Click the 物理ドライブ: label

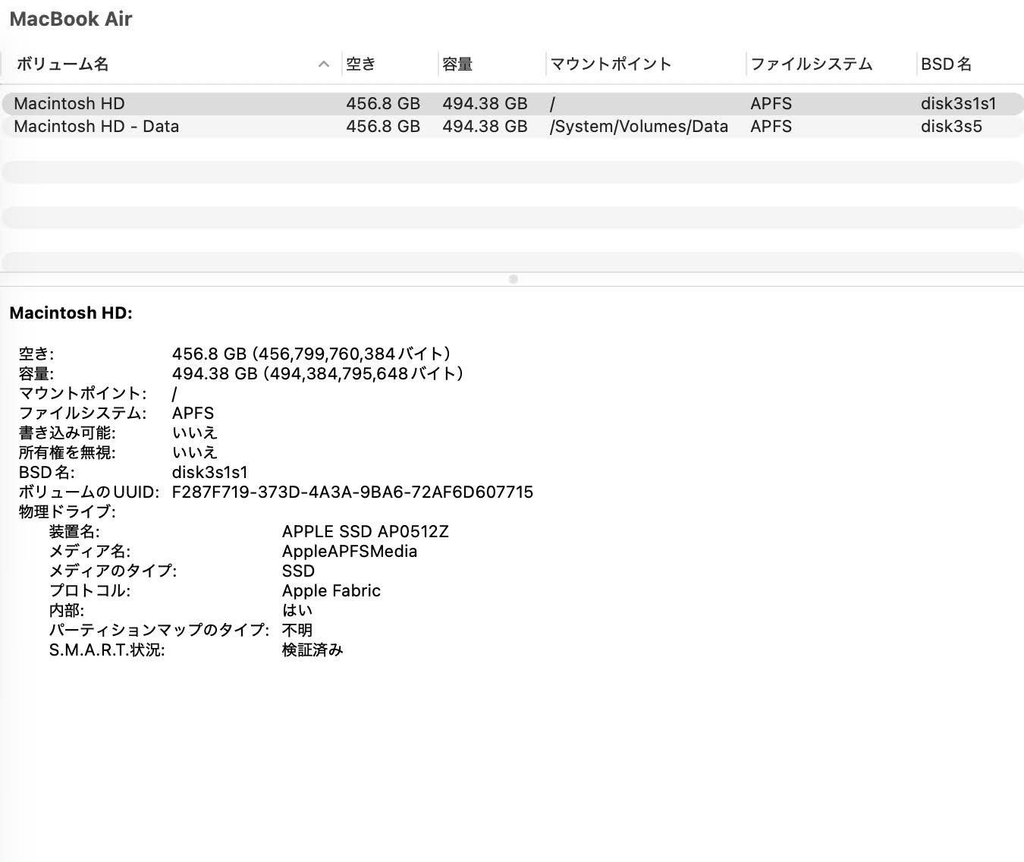pos(68,511)
